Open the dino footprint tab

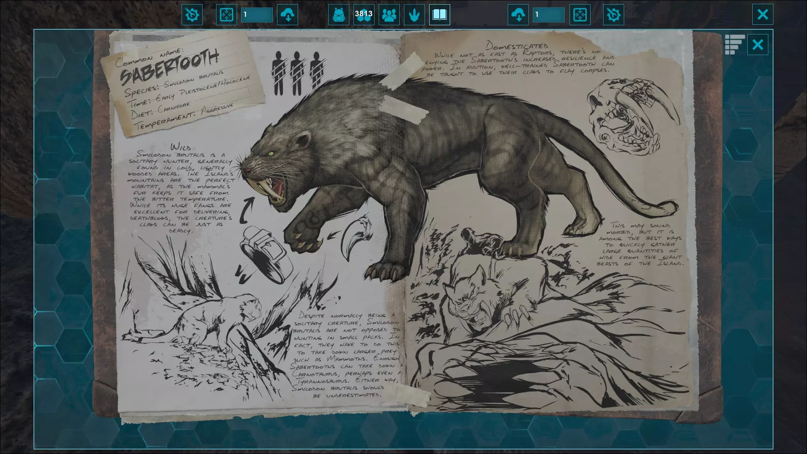click(x=414, y=15)
